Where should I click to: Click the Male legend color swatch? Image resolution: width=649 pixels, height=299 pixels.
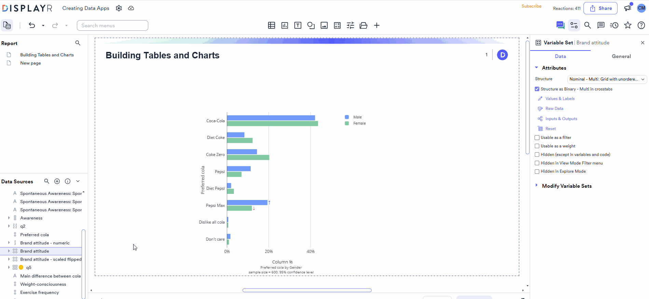tap(347, 117)
